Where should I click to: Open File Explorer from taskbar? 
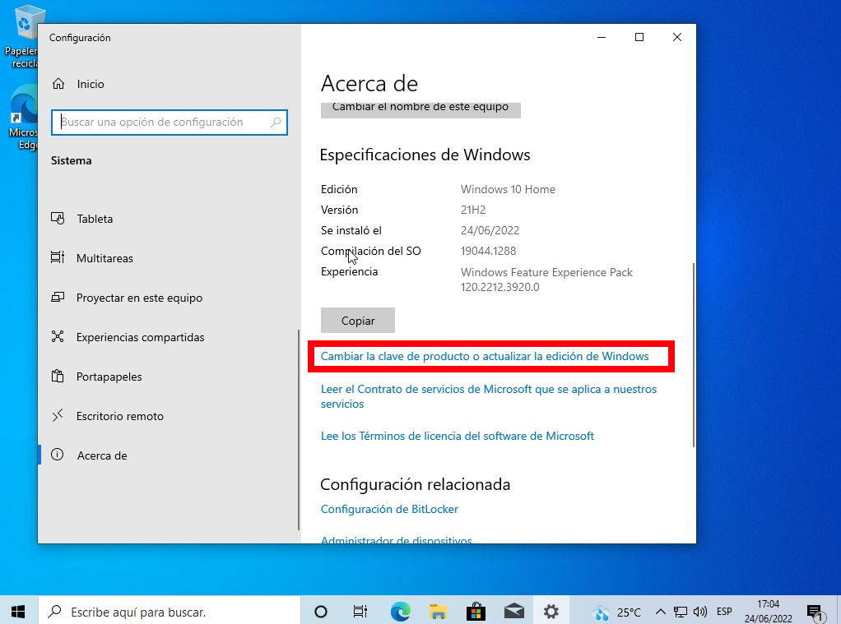(x=439, y=611)
